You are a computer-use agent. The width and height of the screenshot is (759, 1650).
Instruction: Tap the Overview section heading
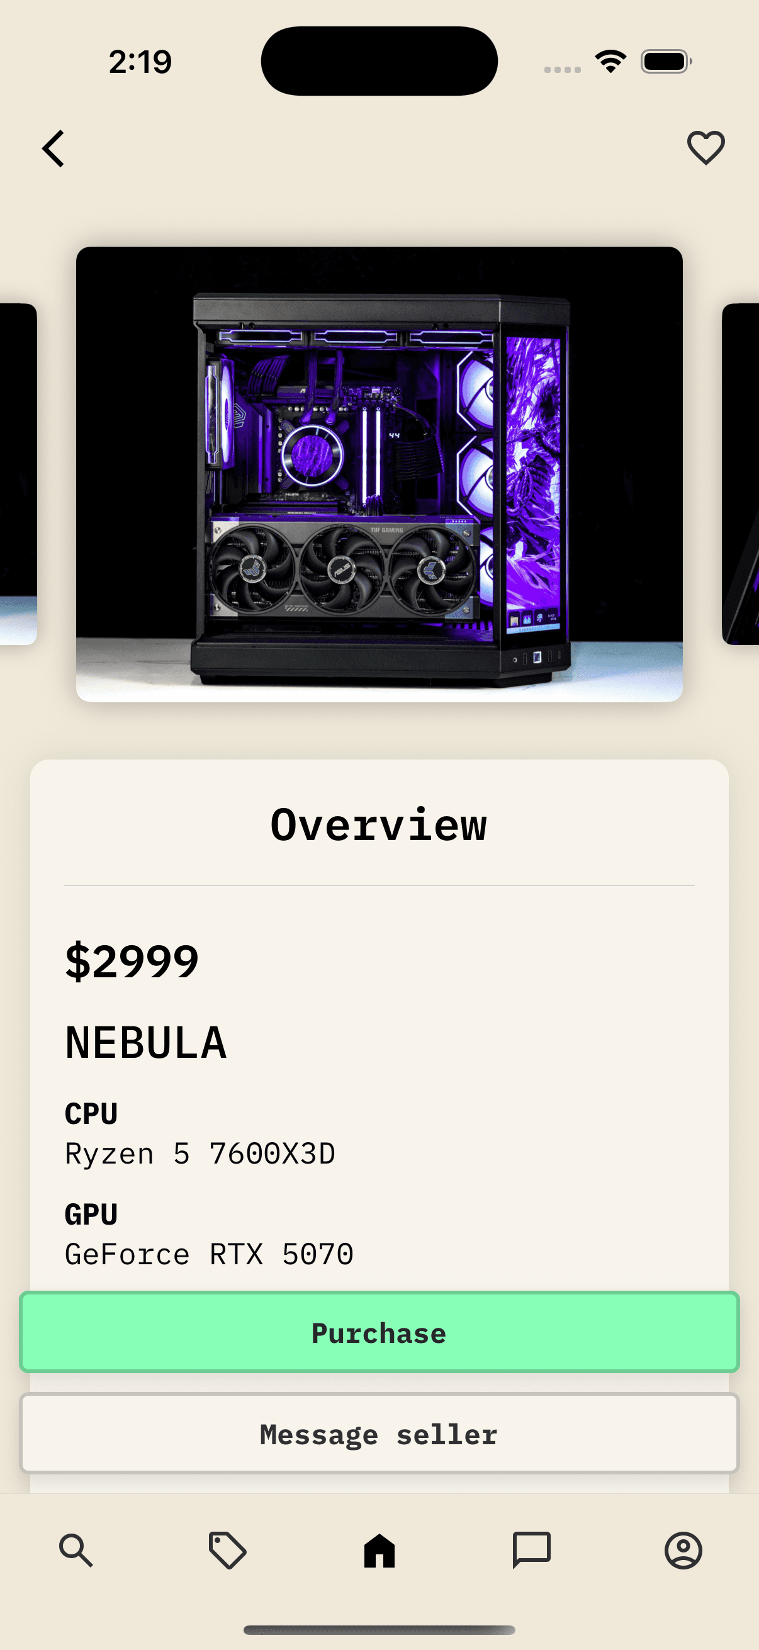[378, 825]
